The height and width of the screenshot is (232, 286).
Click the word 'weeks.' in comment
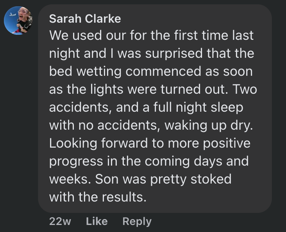70,179
